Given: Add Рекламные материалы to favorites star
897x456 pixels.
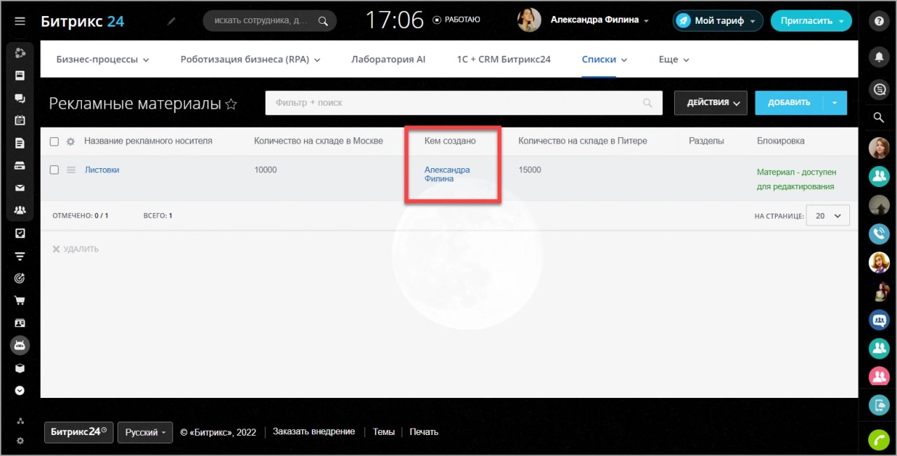Looking at the screenshot, I should click(x=231, y=104).
